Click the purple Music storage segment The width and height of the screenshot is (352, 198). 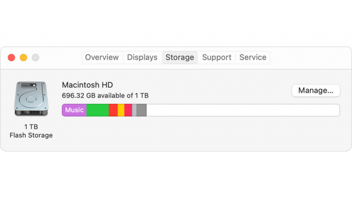(x=74, y=110)
